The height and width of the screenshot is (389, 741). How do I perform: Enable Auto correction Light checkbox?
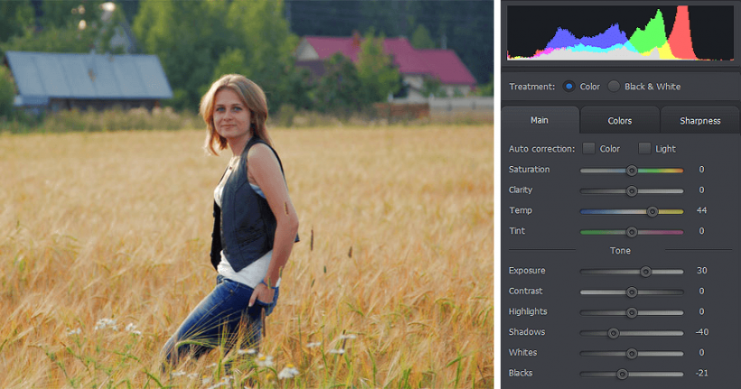click(x=644, y=148)
